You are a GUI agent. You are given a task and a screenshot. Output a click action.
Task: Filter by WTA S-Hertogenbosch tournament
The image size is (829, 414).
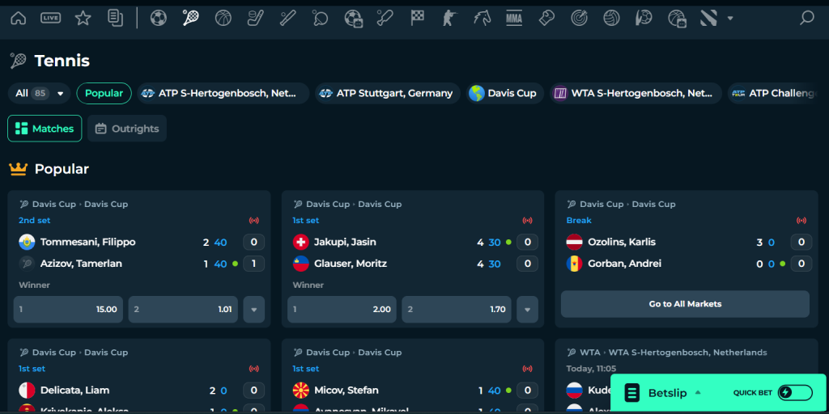pos(636,94)
